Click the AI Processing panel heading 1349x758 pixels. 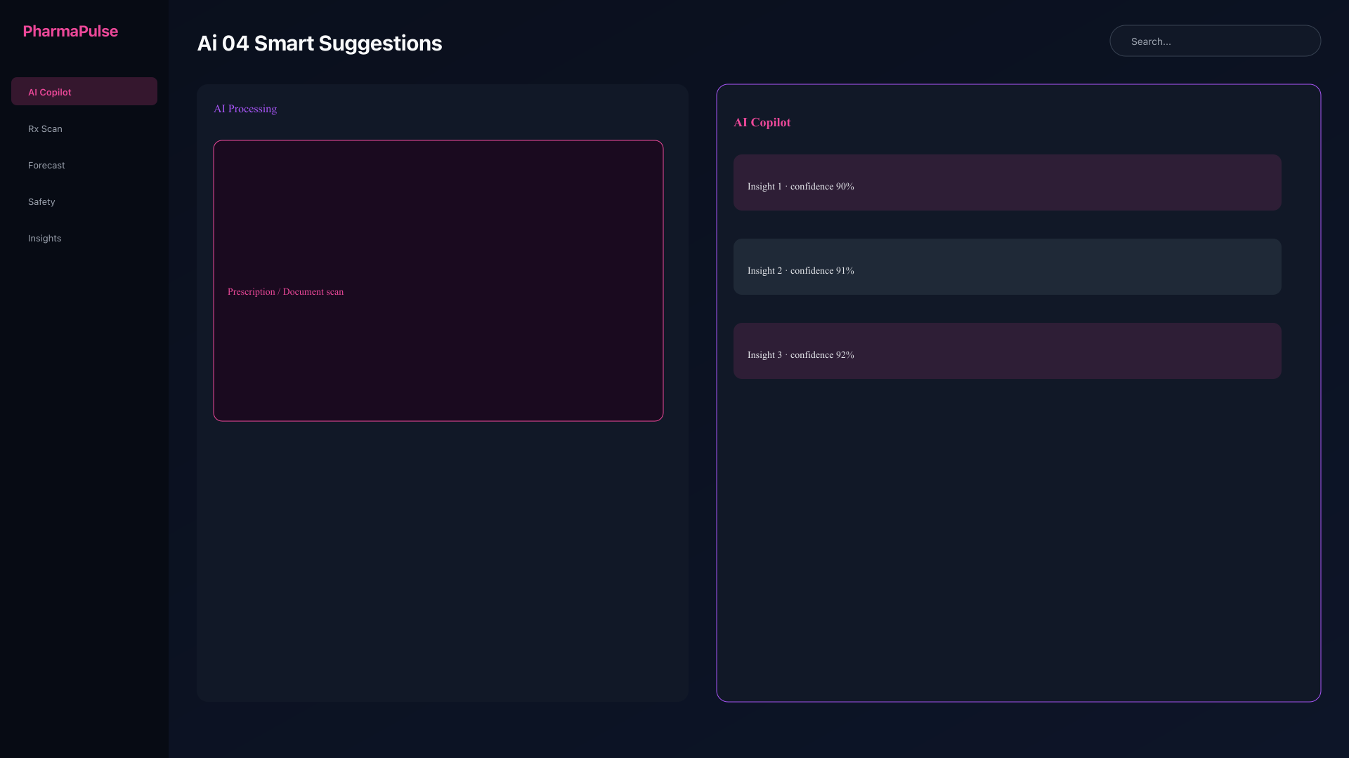245,109
